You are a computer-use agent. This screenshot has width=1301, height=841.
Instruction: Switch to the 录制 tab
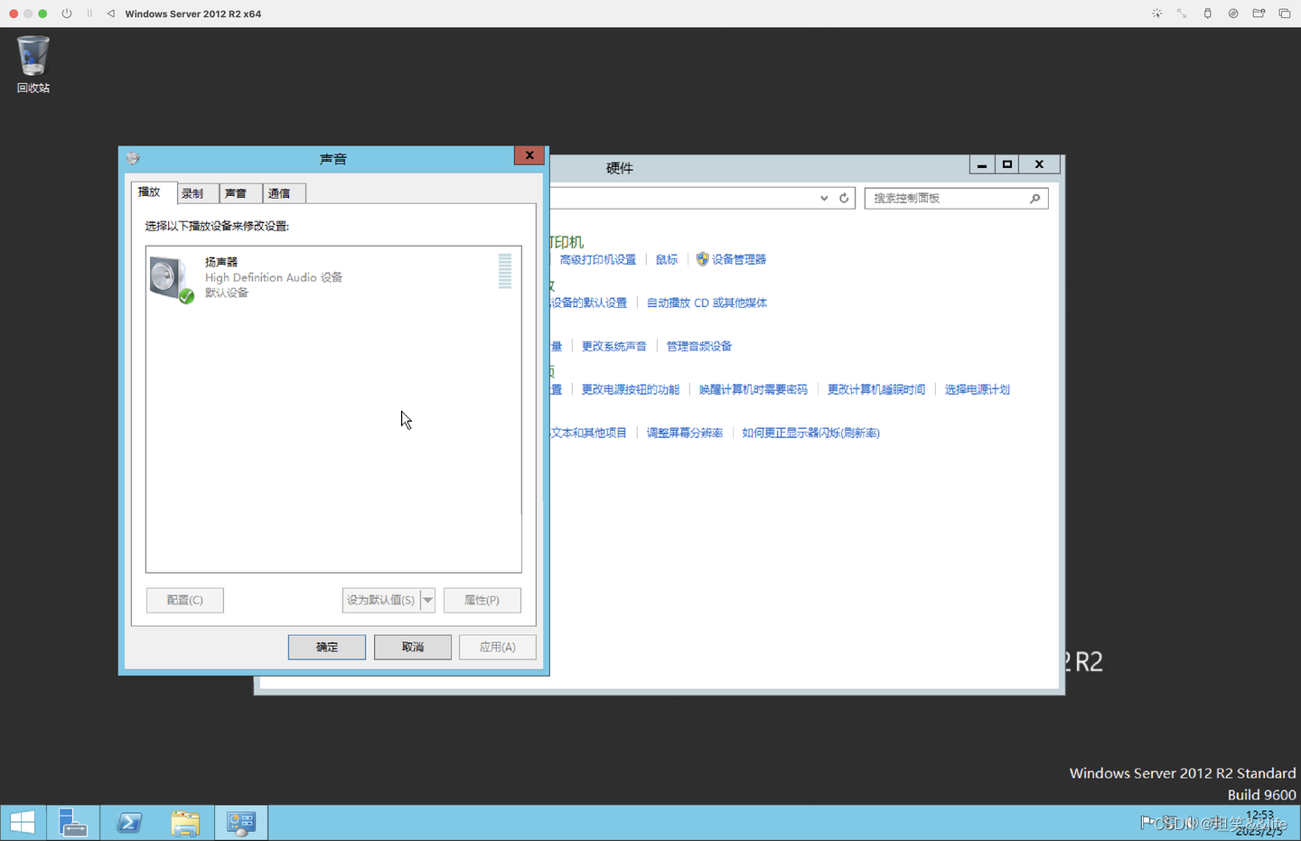[197, 193]
